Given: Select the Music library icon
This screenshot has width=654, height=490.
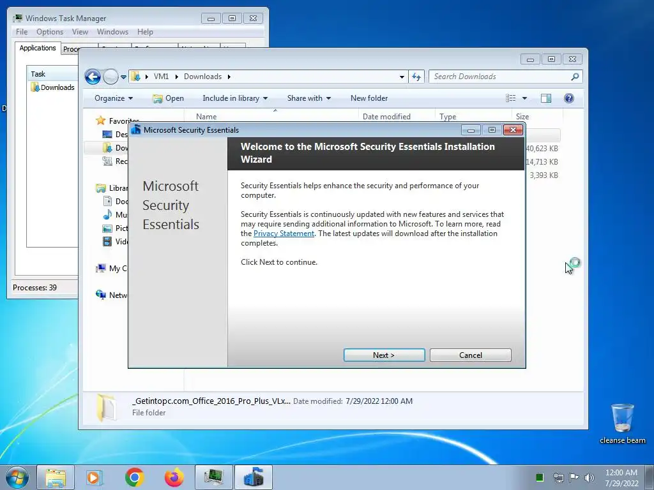Looking at the screenshot, I should coord(107,214).
